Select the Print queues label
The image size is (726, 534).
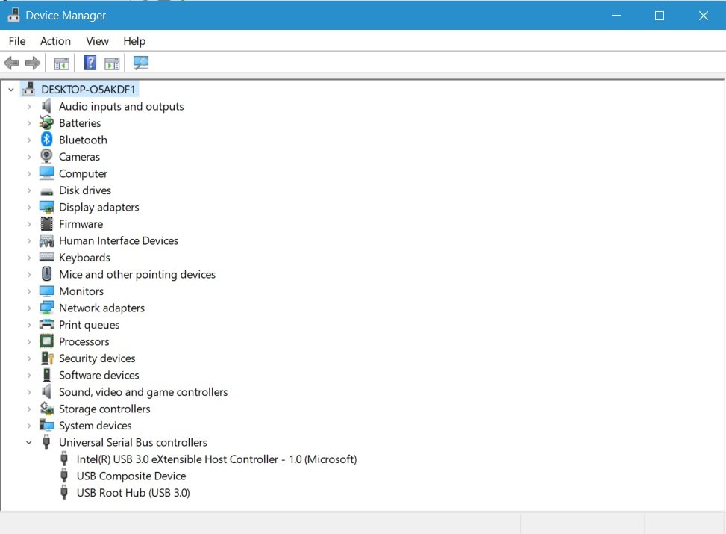point(89,324)
